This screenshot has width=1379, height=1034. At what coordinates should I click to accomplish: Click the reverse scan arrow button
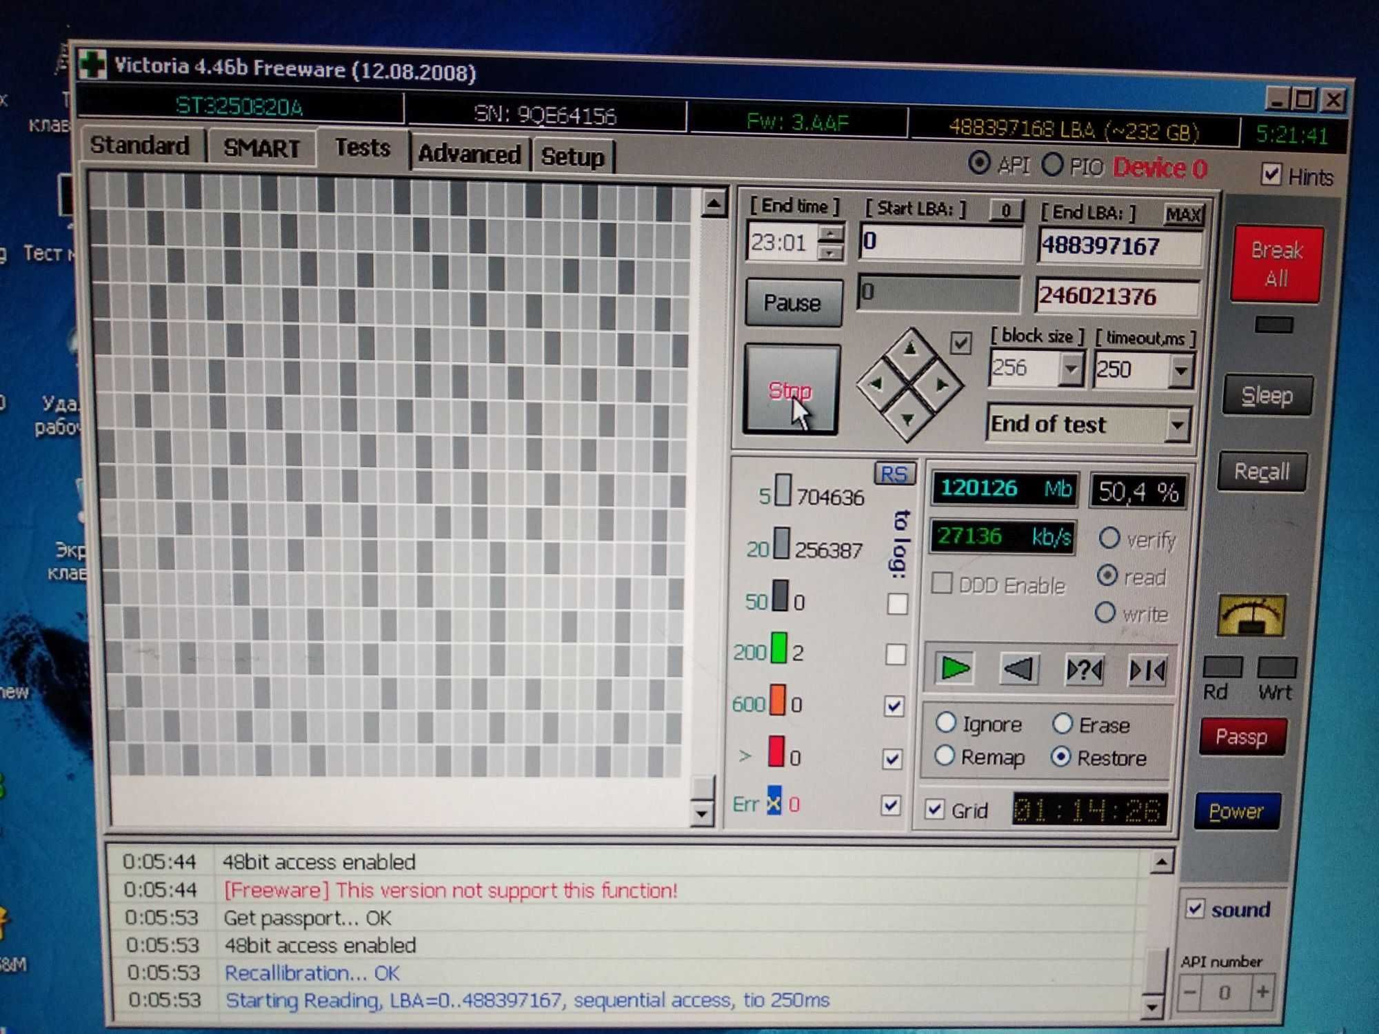[x=1018, y=669]
